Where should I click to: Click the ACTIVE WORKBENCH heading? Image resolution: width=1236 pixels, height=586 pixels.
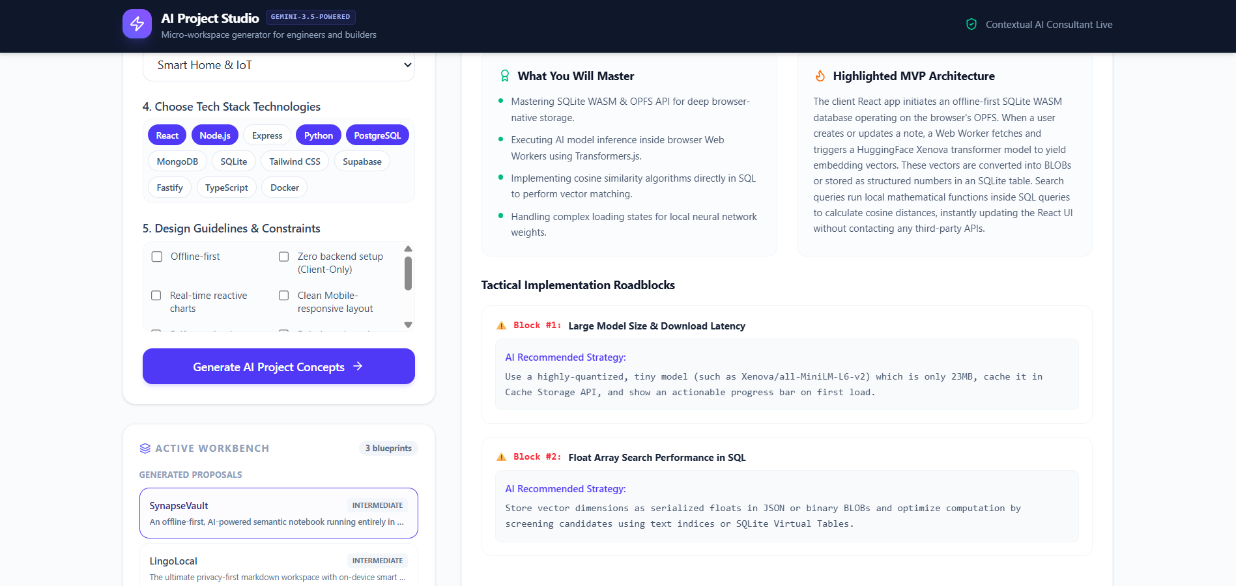click(212, 449)
